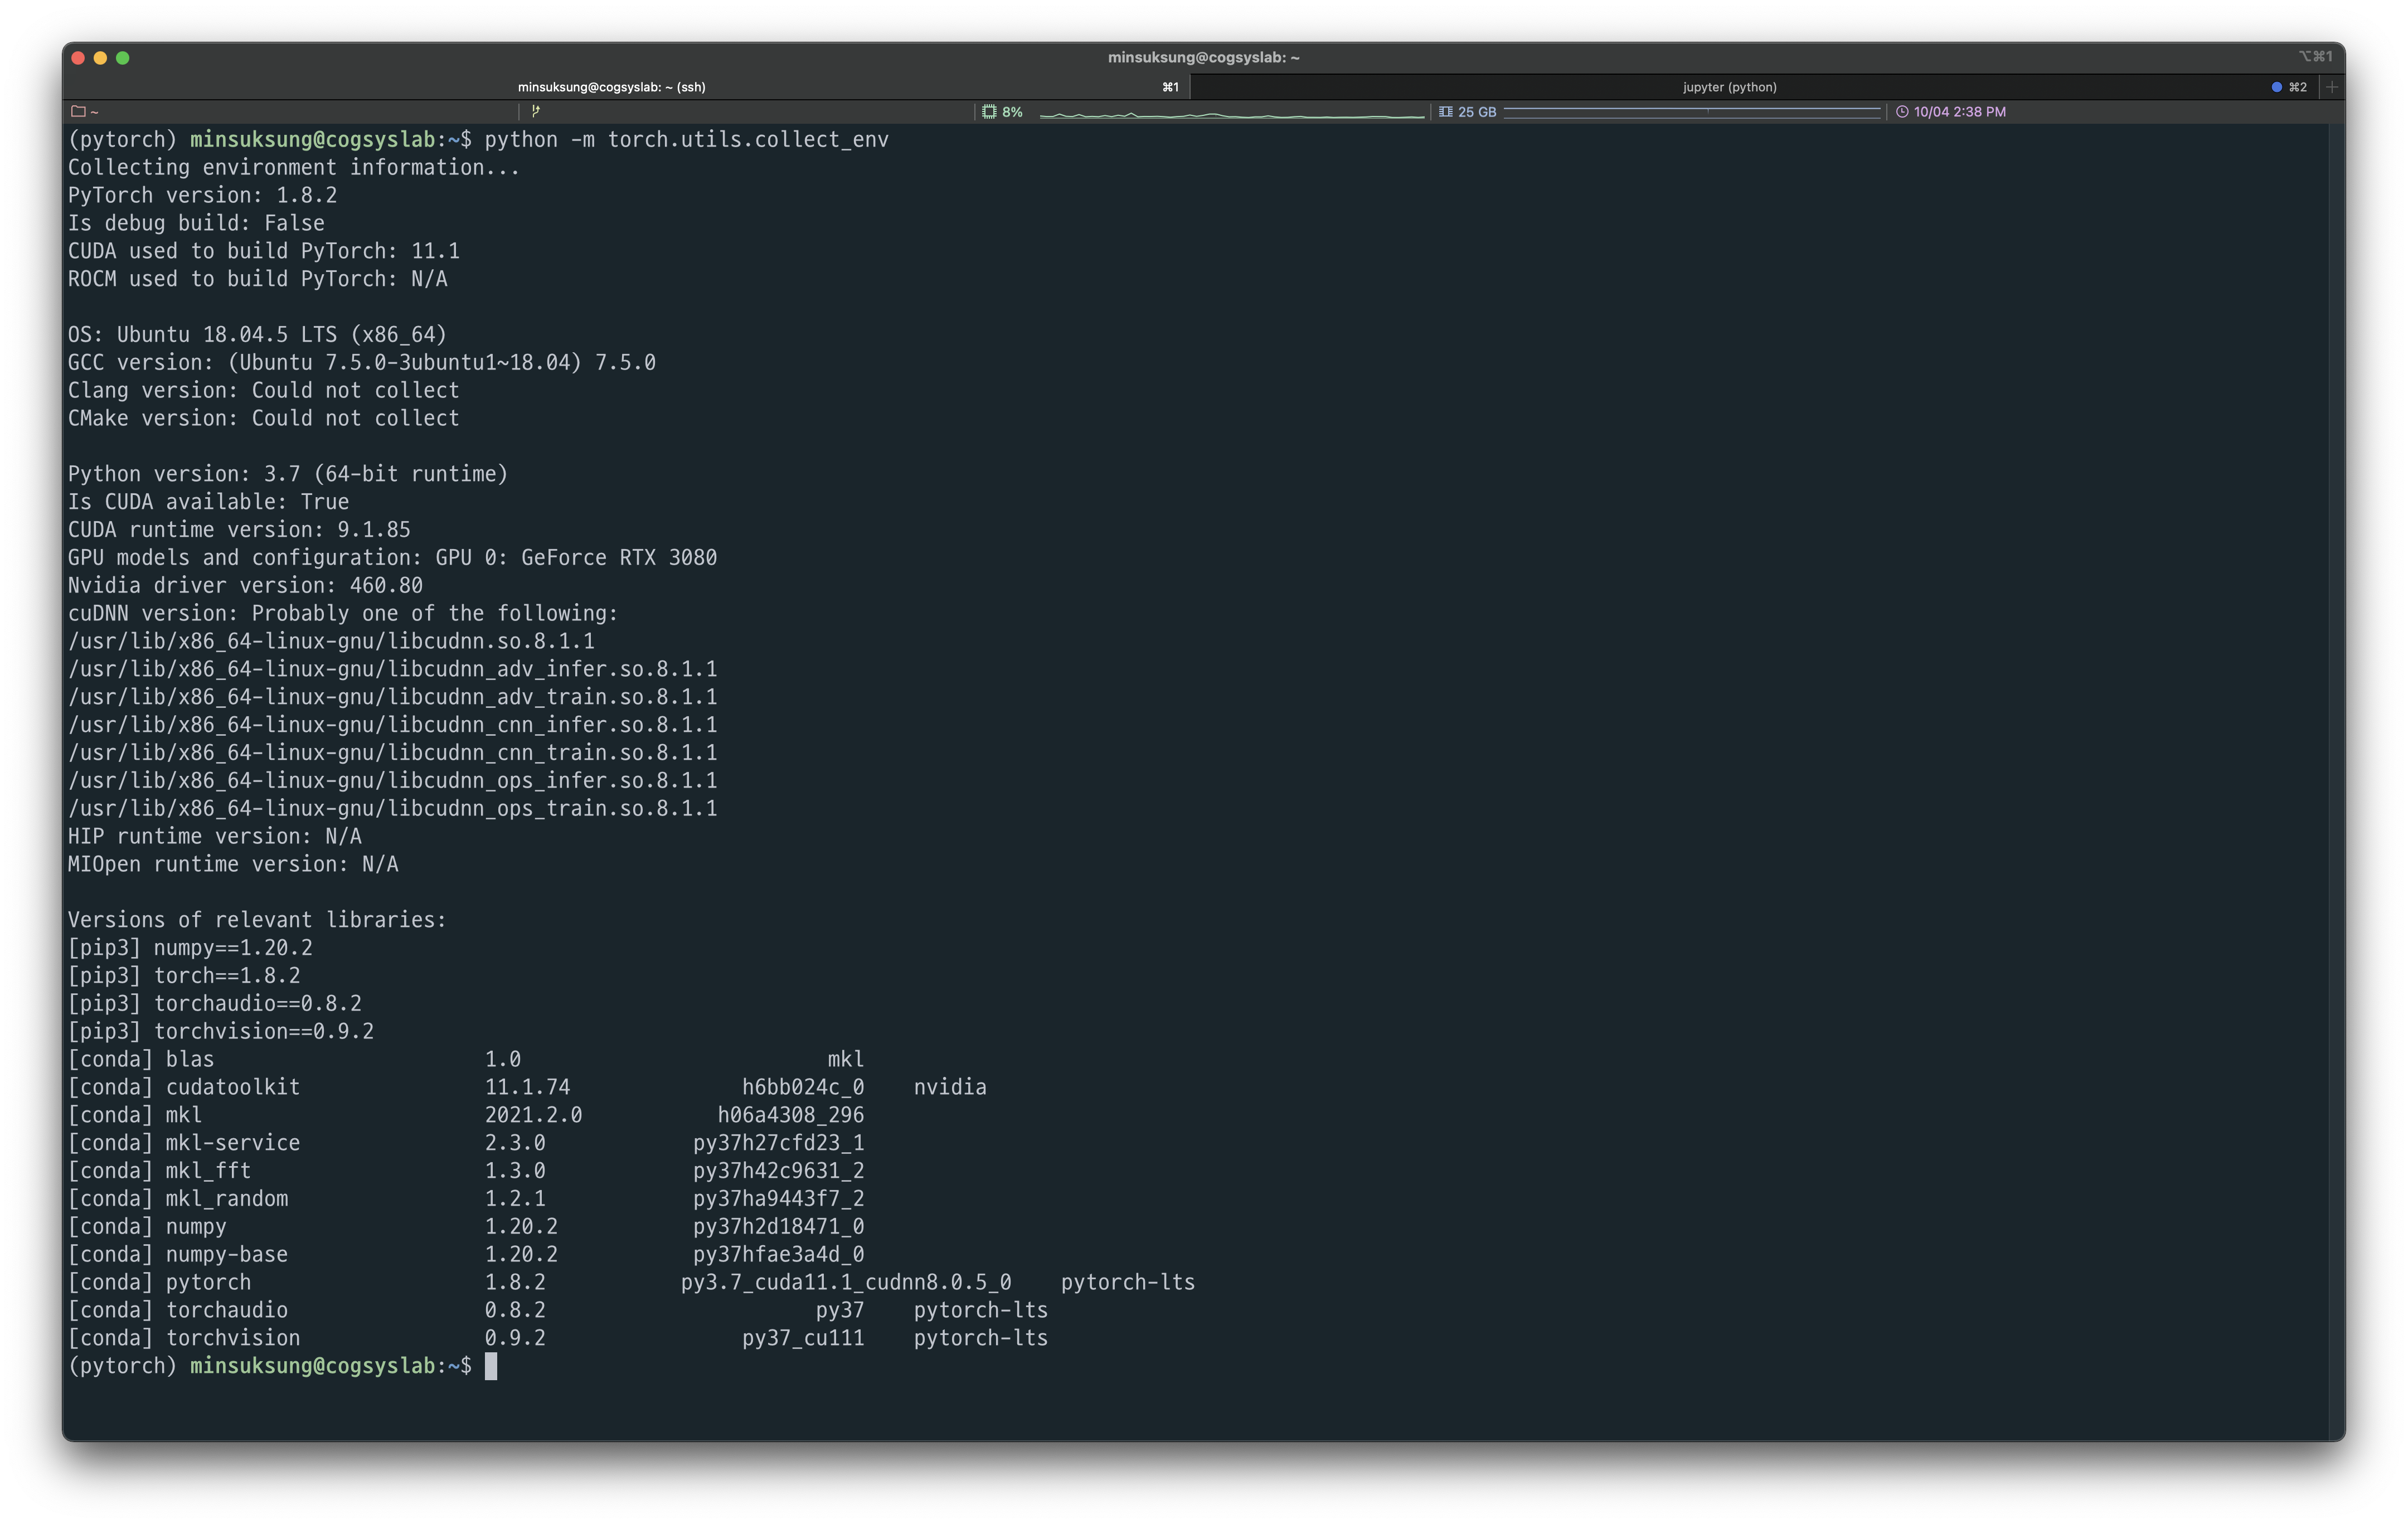Click the blue activity dot on jupyter tab
Image resolution: width=2408 pixels, height=1524 pixels.
2276,87
